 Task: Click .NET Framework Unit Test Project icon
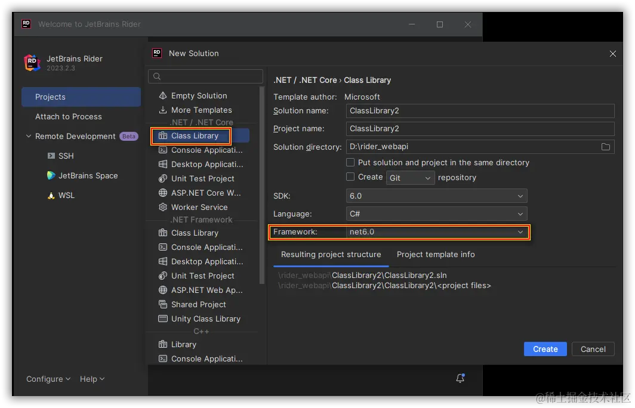163,276
